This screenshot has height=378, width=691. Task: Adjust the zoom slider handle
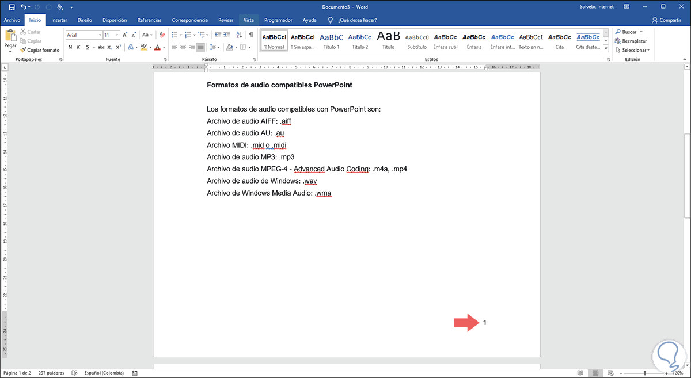click(x=646, y=373)
